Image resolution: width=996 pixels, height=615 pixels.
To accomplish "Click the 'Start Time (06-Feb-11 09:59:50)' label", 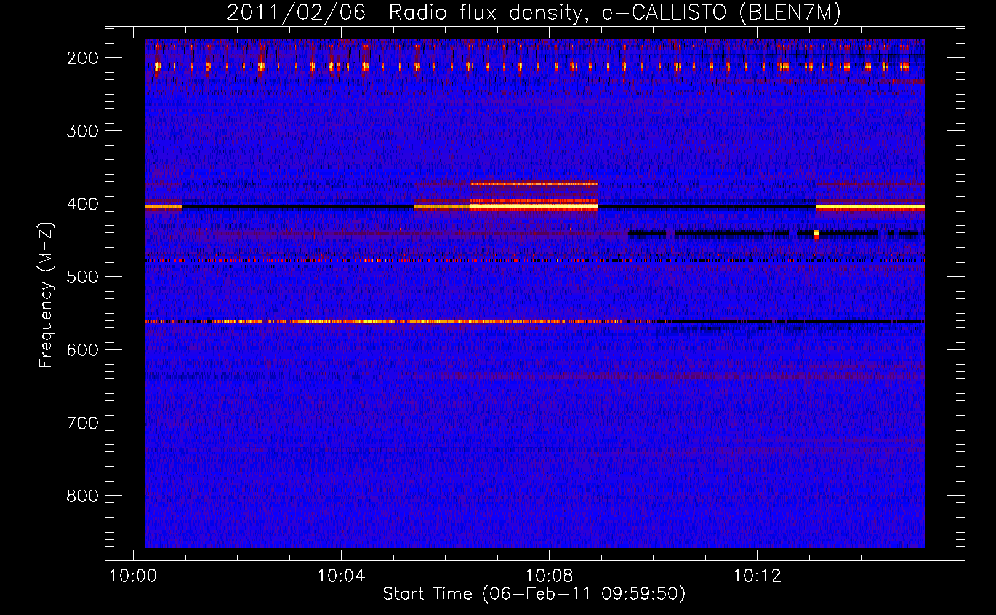I will click(x=534, y=593).
